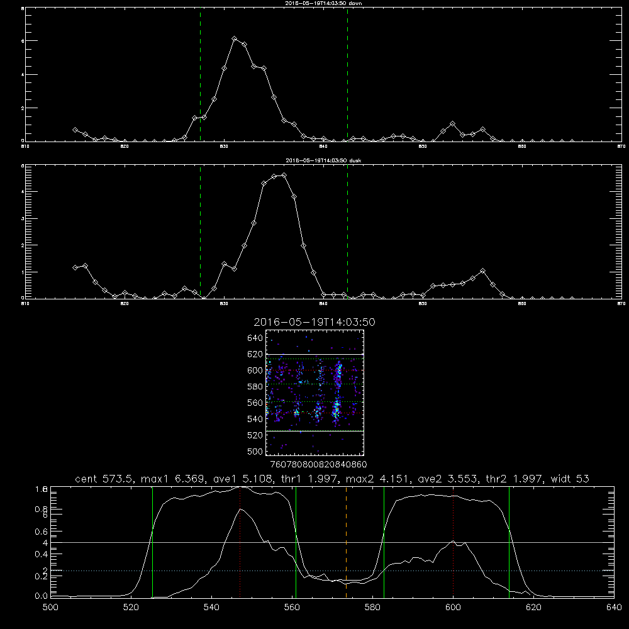Click the 640 label on heatmap y-axis
Viewport: 629px width, 629px height.
(255, 338)
